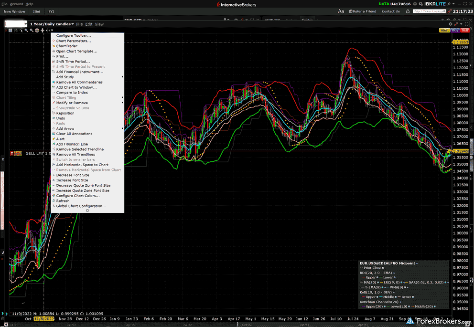Click the red Sell button

tap(464, 30)
